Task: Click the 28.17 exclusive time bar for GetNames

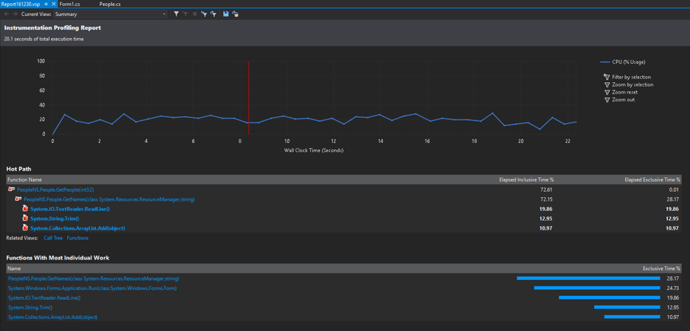Action: point(589,278)
